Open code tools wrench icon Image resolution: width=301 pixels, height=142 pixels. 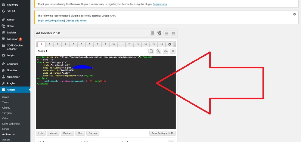(158, 51)
